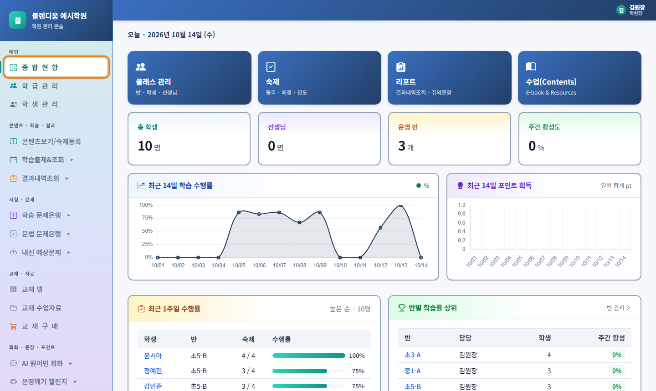Click the 최근 1주일 수행률 clipboard icon
This screenshot has height=391, width=656.
pyautogui.click(x=141, y=309)
